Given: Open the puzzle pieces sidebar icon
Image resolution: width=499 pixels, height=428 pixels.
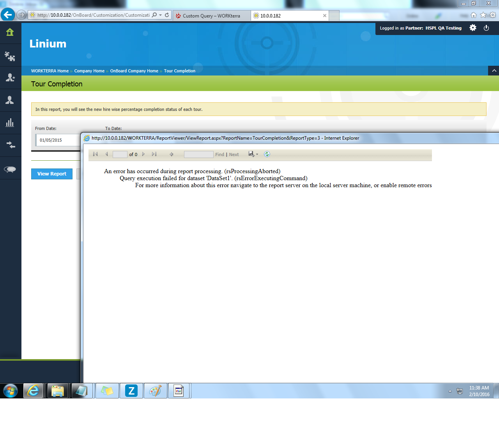Looking at the screenshot, I should (10, 56).
